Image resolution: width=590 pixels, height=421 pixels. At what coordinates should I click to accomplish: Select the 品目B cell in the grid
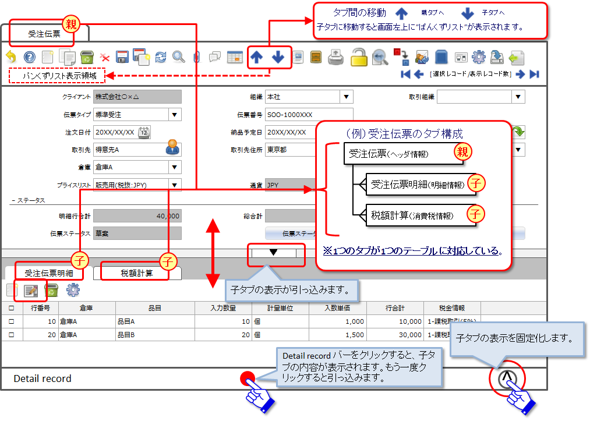point(155,335)
